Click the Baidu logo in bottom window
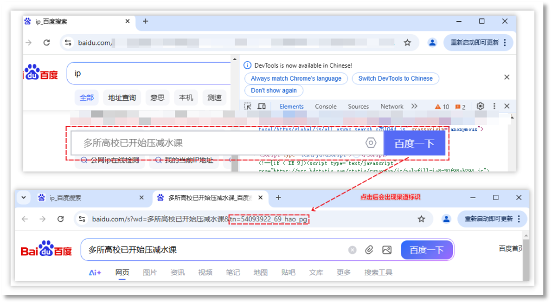This screenshot has width=552, height=303. click(x=46, y=249)
